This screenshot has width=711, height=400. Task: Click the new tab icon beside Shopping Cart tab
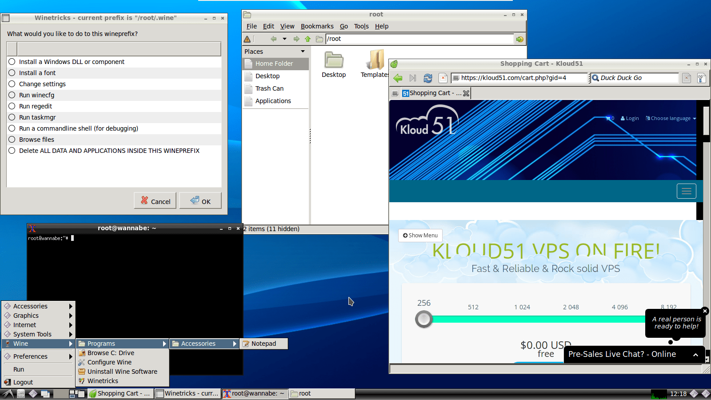(395, 93)
